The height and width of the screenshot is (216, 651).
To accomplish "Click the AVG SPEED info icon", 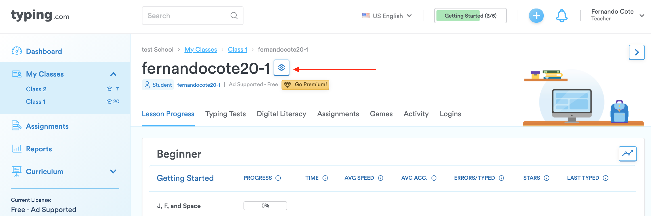I will pos(380,178).
